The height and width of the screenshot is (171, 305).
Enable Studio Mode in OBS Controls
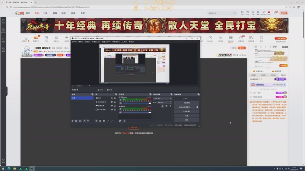tap(186, 111)
